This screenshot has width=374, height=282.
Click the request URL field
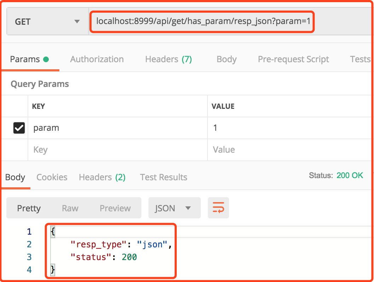coord(203,22)
